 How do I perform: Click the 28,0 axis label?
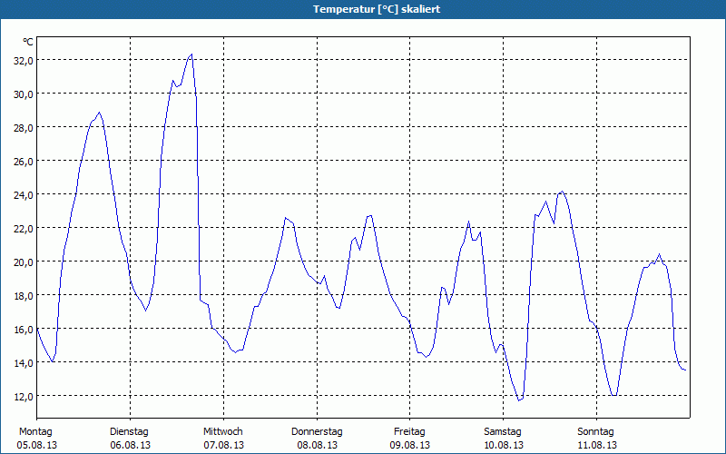click(x=24, y=127)
